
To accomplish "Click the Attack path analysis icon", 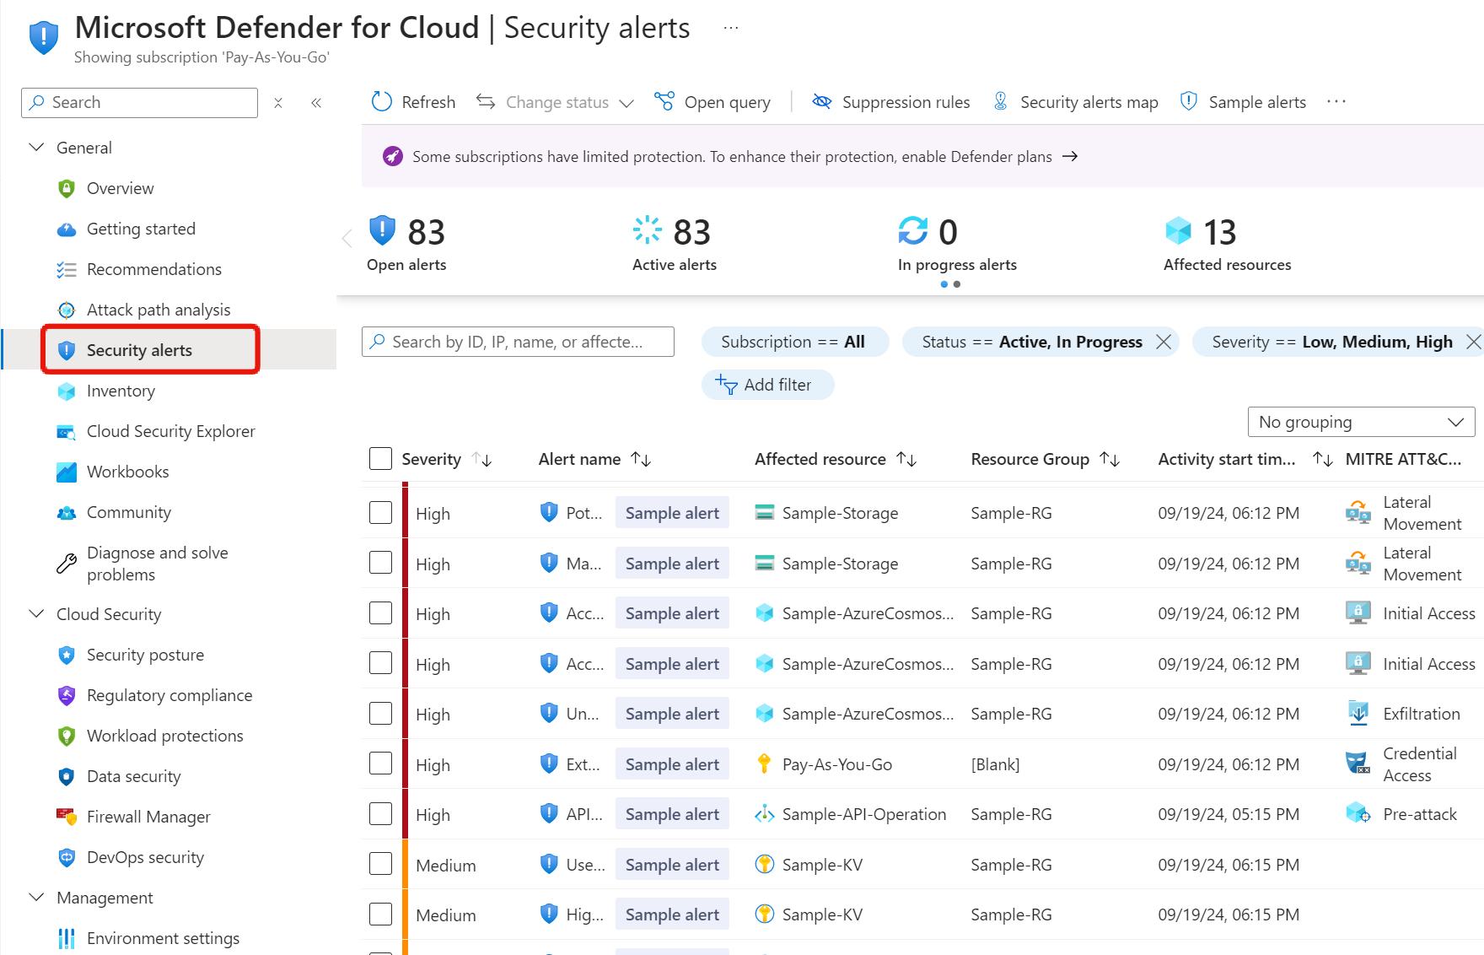I will point(67,310).
